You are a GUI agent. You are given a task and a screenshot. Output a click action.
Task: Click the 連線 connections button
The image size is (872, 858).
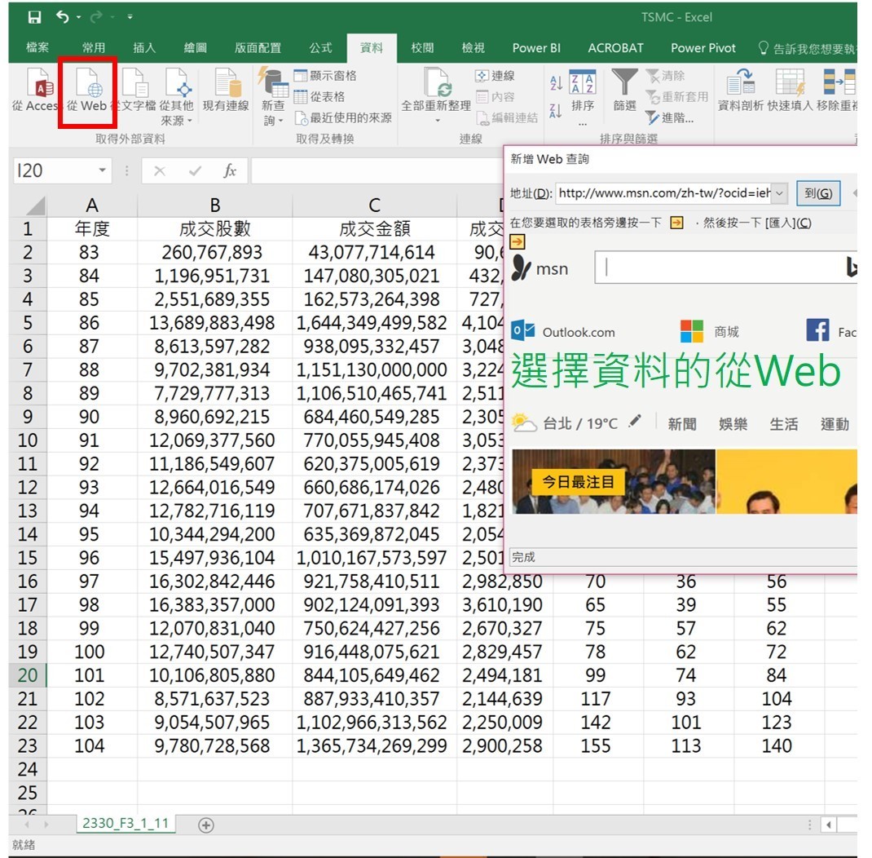[495, 76]
